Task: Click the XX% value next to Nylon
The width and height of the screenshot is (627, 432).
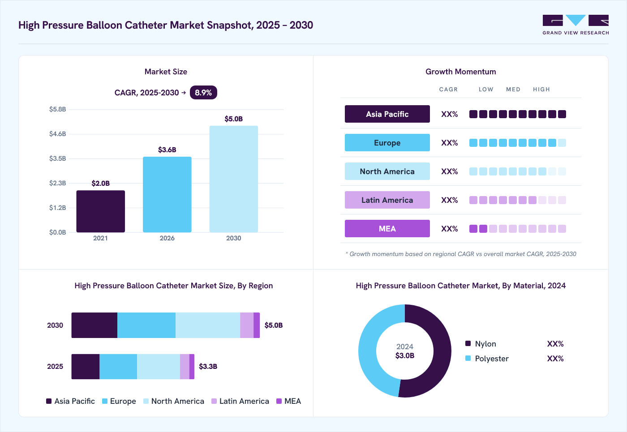Action: click(x=555, y=344)
